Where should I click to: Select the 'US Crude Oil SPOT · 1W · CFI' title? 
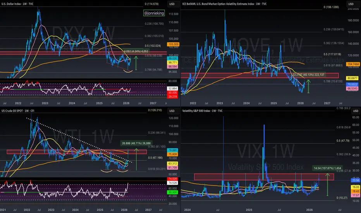18,111
